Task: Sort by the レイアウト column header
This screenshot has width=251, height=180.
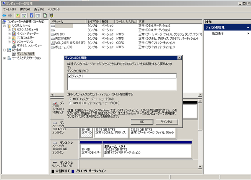Action: pos(93,22)
